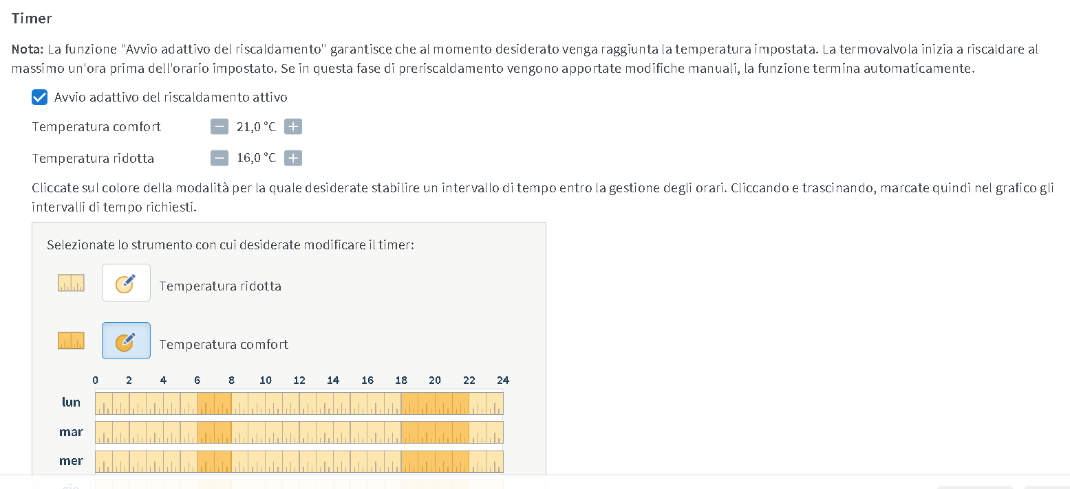Viewport: 1070px width, 489px height.
Task: Click the mer row morning comfort block
Action: (x=214, y=462)
